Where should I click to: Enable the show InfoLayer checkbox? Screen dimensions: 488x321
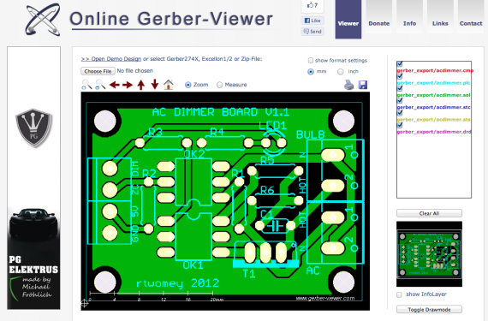pyautogui.click(x=399, y=294)
